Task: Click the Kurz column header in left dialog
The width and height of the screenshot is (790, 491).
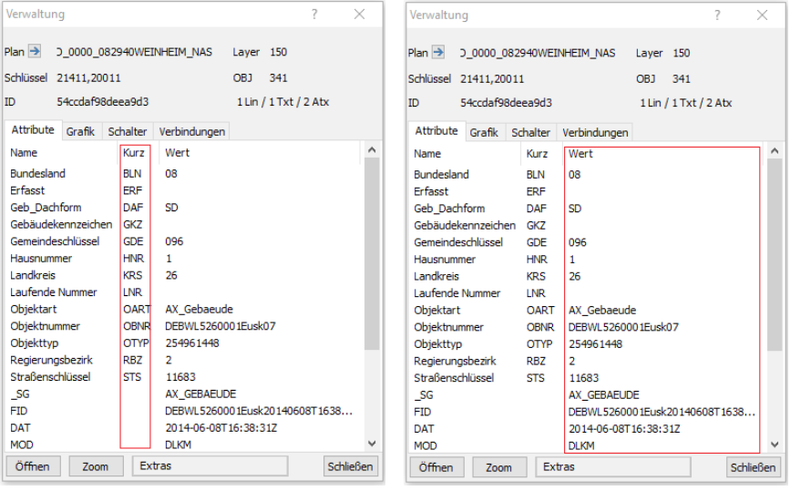Action: tap(134, 154)
